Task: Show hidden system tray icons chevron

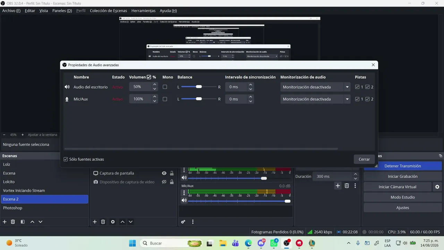Action: click(349, 243)
